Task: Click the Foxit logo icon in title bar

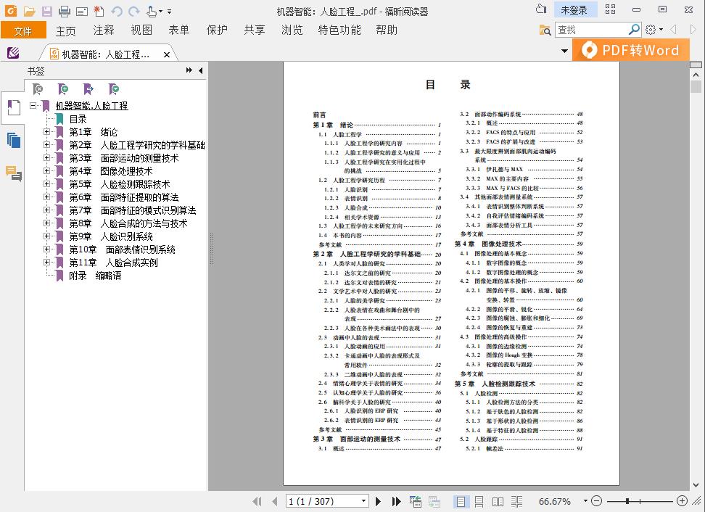Action: pyautogui.click(x=10, y=11)
